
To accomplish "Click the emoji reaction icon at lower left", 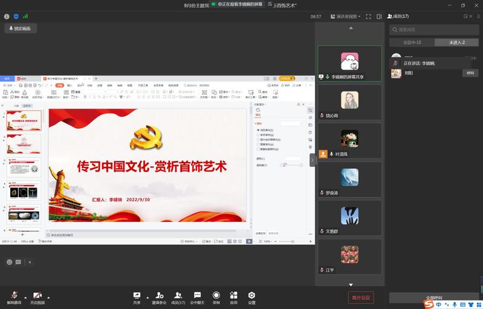I will pyautogui.click(x=10, y=262).
